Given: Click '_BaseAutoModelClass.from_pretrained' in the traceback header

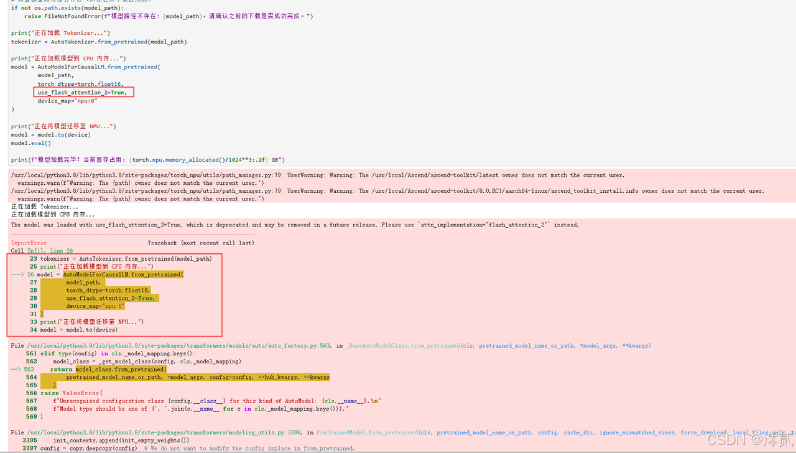Looking at the screenshot, I should tap(403, 345).
